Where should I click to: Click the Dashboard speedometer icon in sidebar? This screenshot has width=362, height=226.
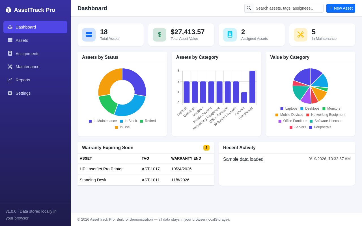(10, 27)
